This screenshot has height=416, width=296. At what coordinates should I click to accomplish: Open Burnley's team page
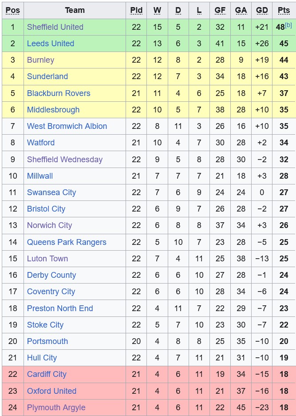pyautogui.click(x=40, y=60)
